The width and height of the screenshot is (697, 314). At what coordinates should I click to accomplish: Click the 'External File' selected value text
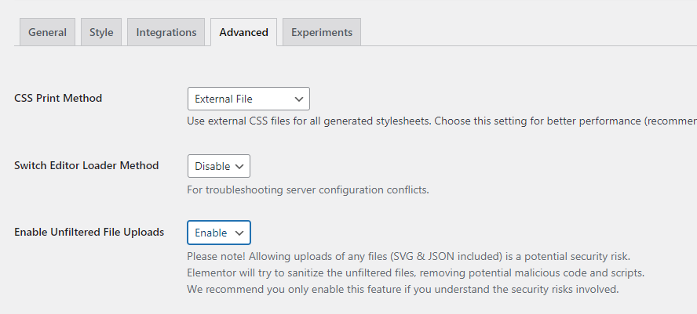(x=224, y=99)
